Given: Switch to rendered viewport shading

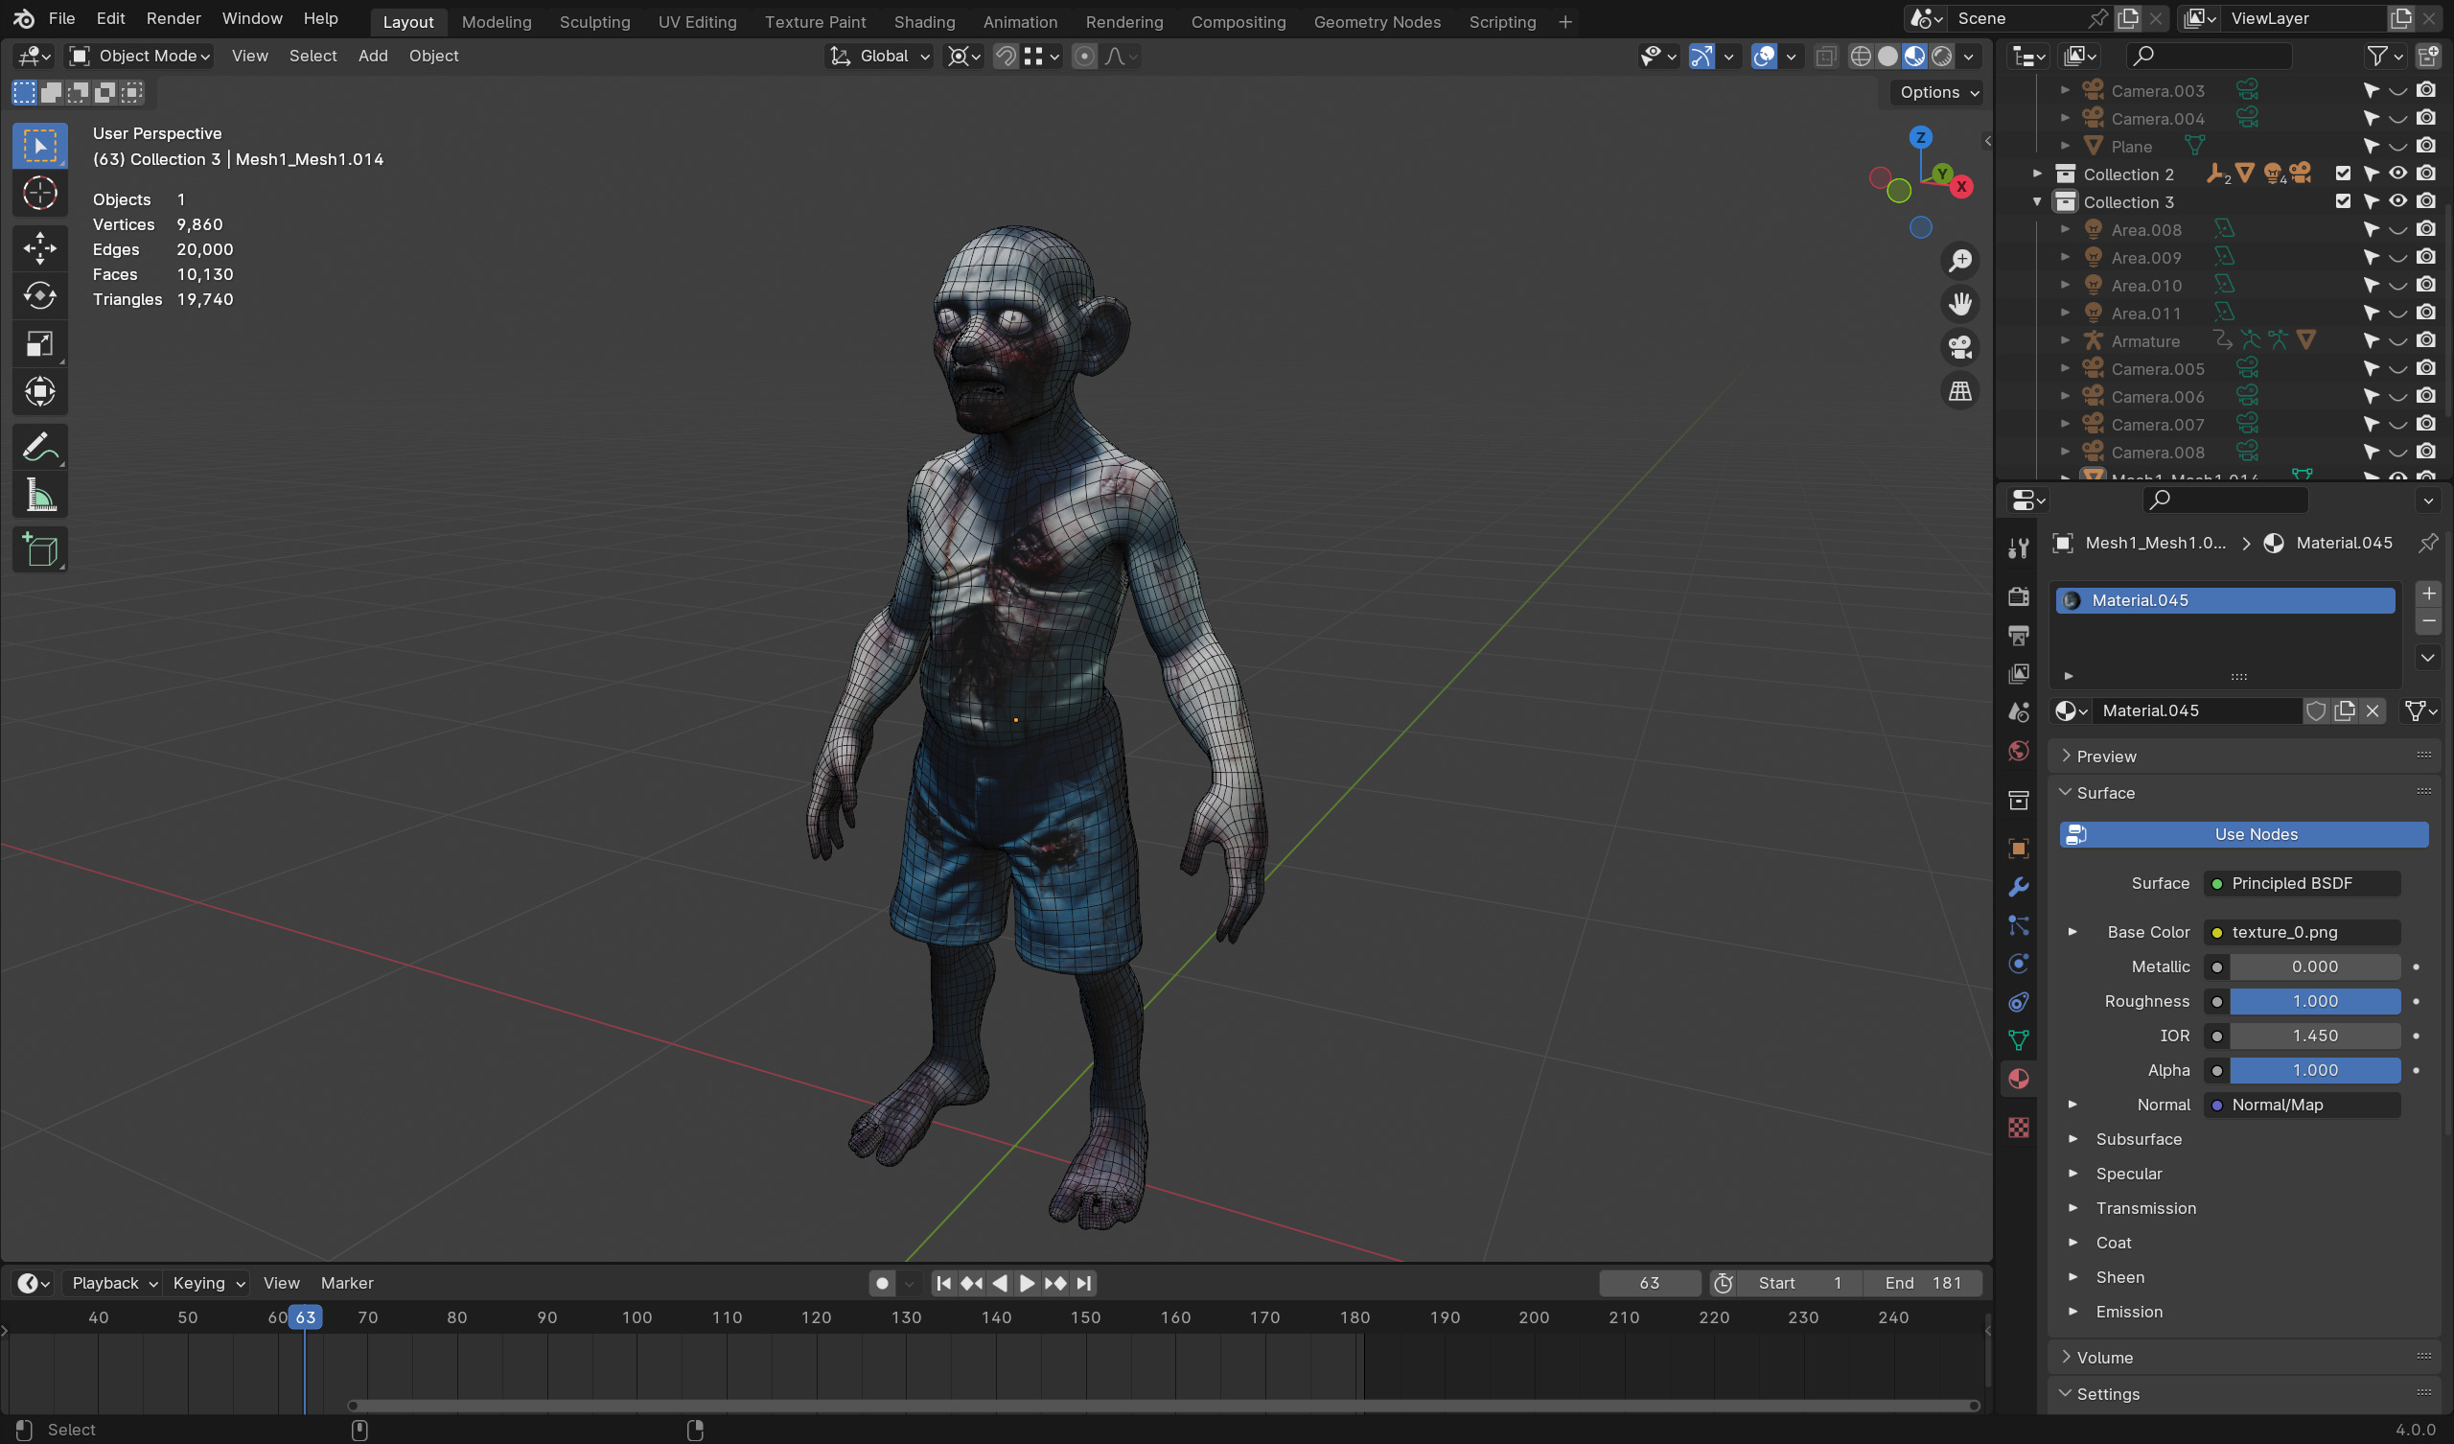Looking at the screenshot, I should click(1942, 57).
